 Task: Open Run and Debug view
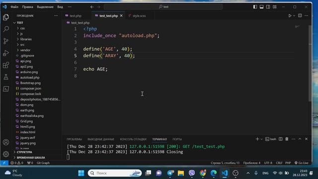click(x=6, y=53)
